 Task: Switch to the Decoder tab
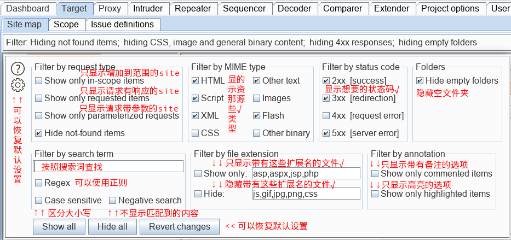pyautogui.click(x=294, y=8)
